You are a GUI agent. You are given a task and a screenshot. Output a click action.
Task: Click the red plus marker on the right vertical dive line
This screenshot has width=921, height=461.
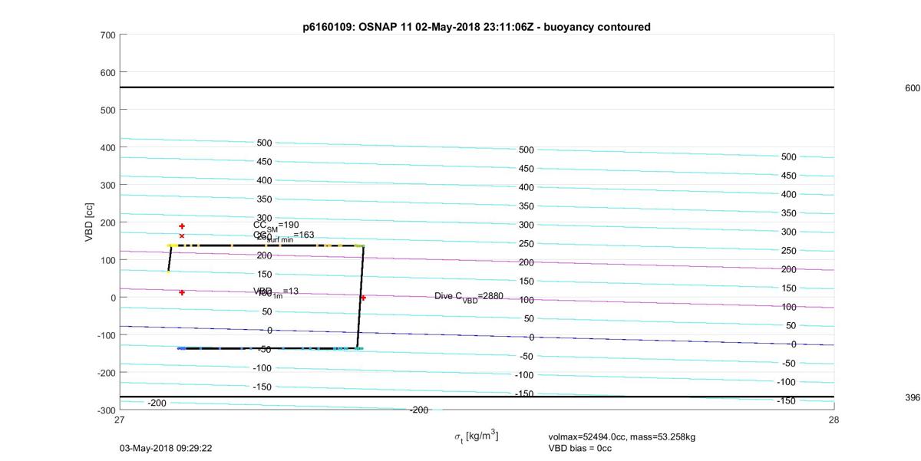point(363,298)
